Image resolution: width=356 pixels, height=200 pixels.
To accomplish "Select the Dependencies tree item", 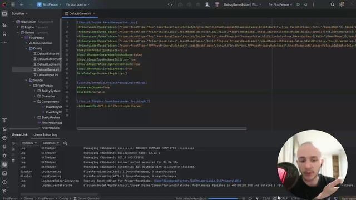I will 41,43.
